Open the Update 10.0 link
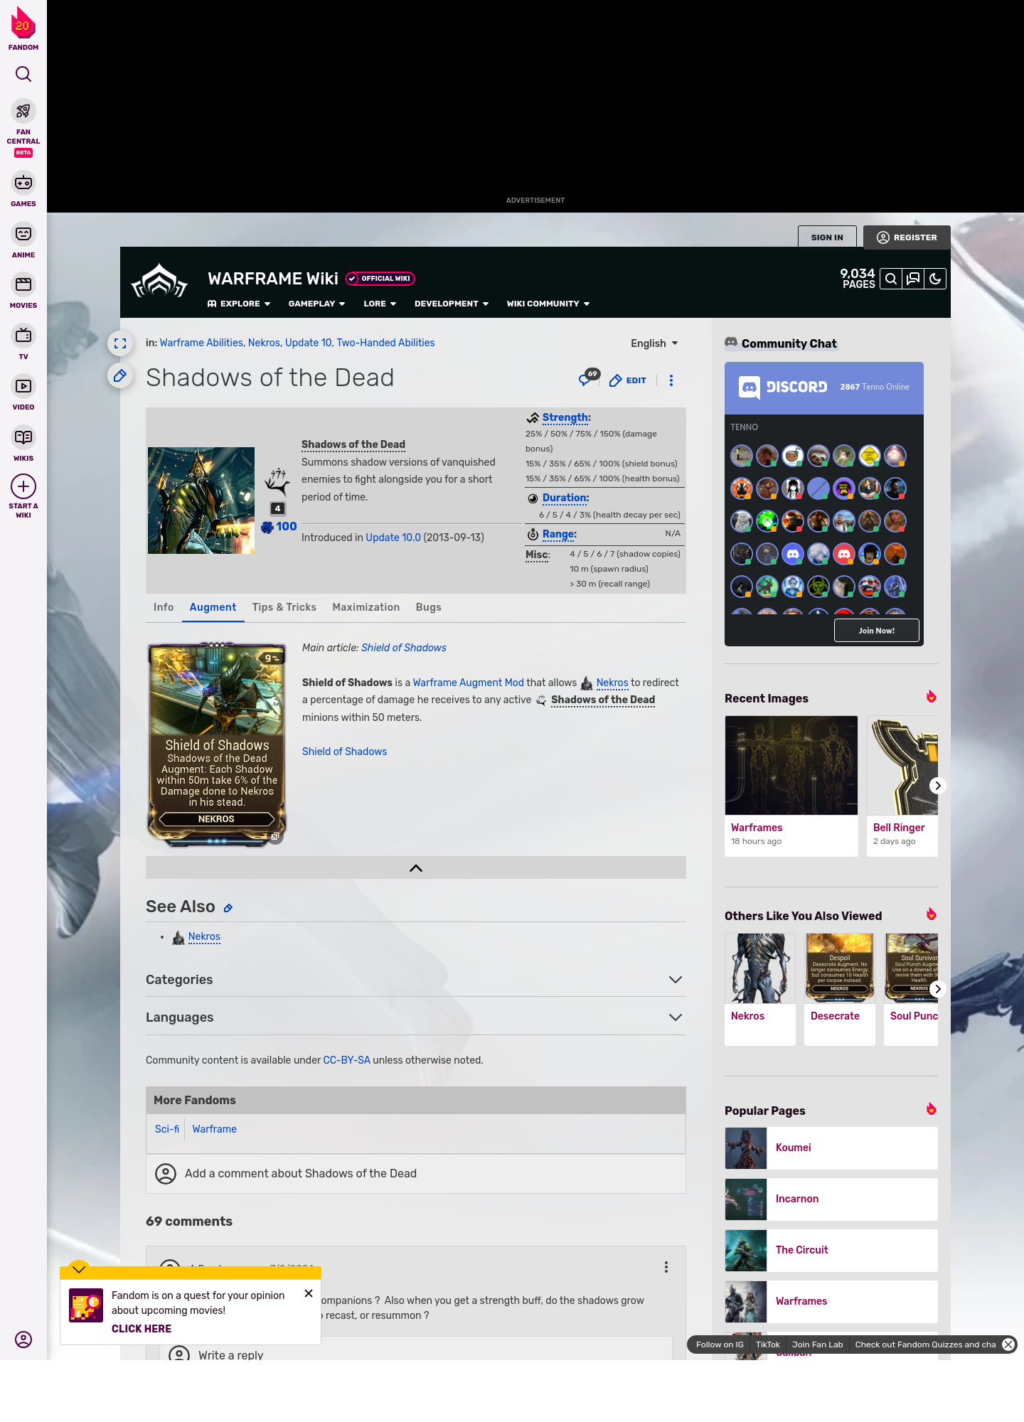Viewport: 1024px width, 1422px height. tap(393, 538)
